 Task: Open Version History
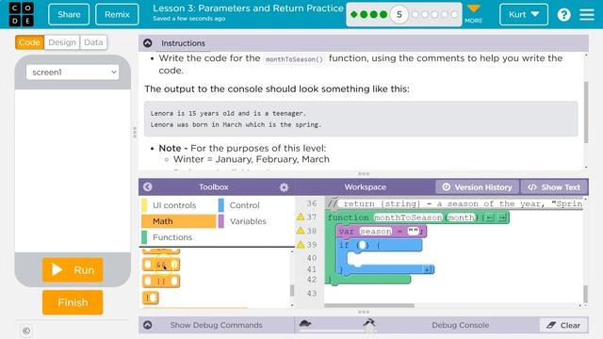(478, 187)
